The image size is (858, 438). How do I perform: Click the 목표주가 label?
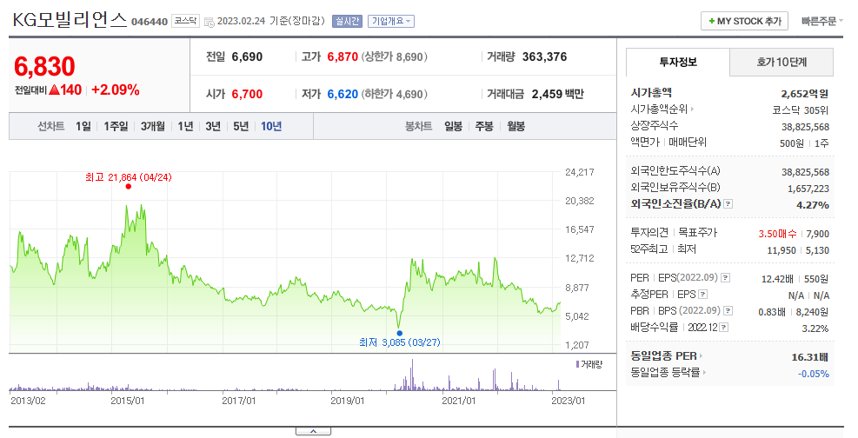coord(697,233)
